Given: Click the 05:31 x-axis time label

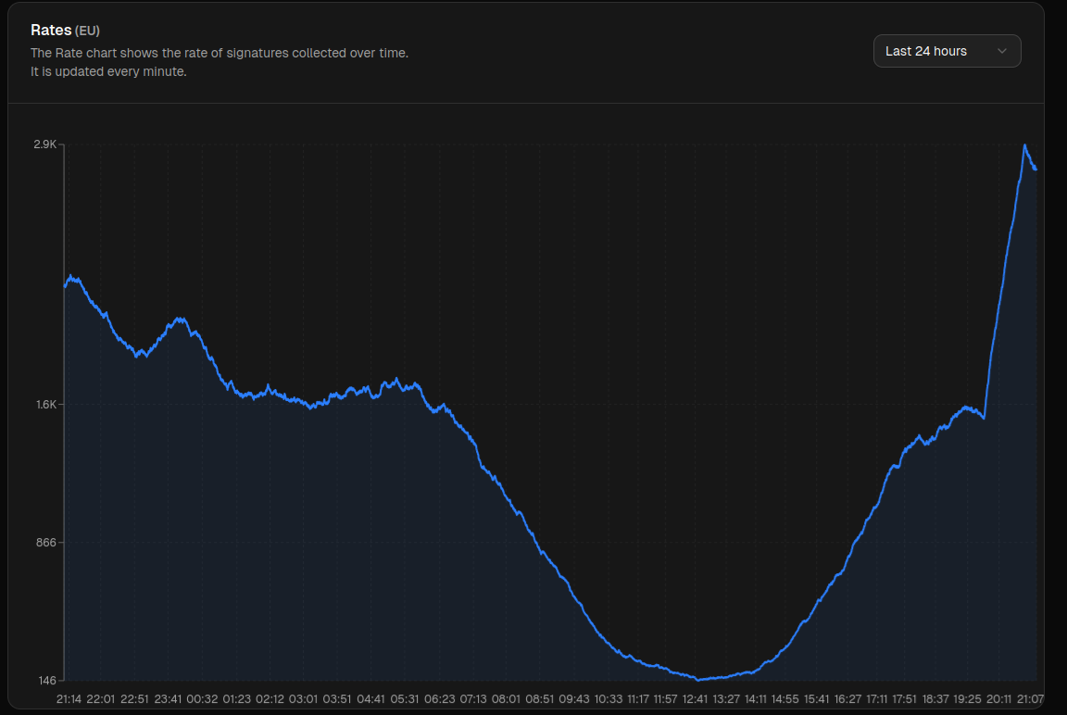Looking at the screenshot, I should [x=404, y=698].
